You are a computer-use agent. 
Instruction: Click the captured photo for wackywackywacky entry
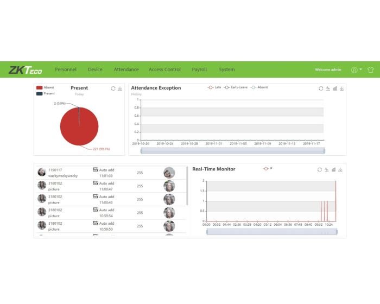[x=169, y=173]
